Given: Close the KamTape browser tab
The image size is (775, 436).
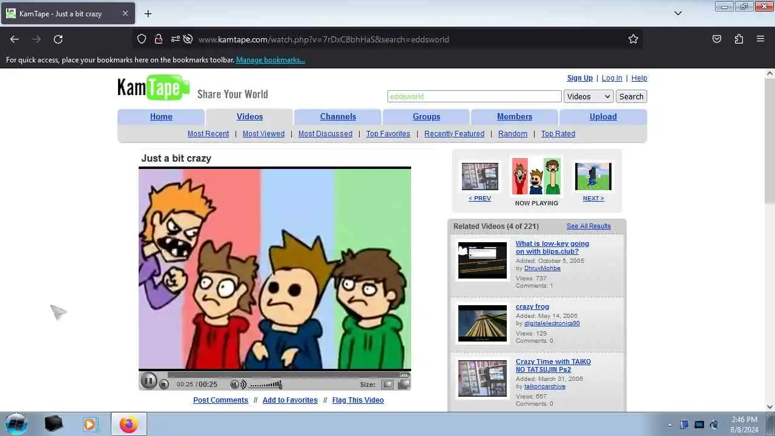Looking at the screenshot, I should pos(125,13).
